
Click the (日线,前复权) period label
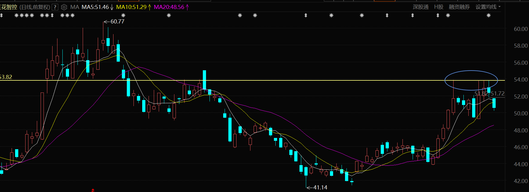point(35,7)
